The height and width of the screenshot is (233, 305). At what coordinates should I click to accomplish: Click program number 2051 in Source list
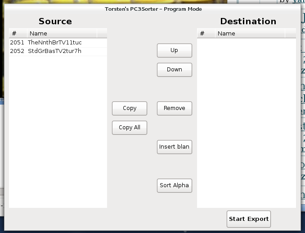tap(17, 43)
